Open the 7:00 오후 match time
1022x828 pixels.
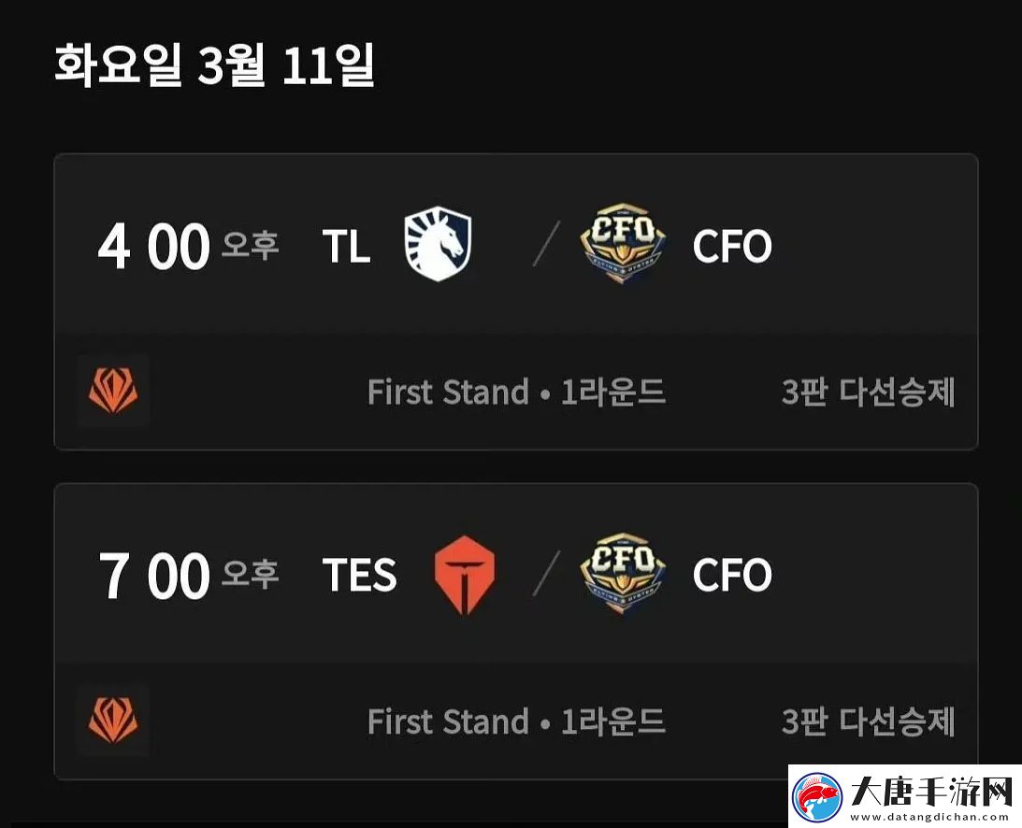pos(188,576)
